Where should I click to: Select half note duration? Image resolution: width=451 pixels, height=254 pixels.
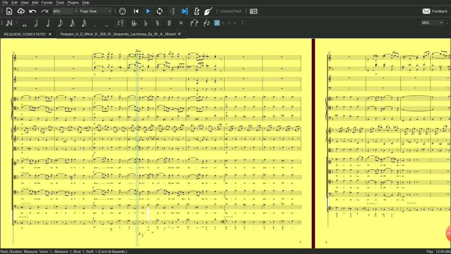click(36, 23)
